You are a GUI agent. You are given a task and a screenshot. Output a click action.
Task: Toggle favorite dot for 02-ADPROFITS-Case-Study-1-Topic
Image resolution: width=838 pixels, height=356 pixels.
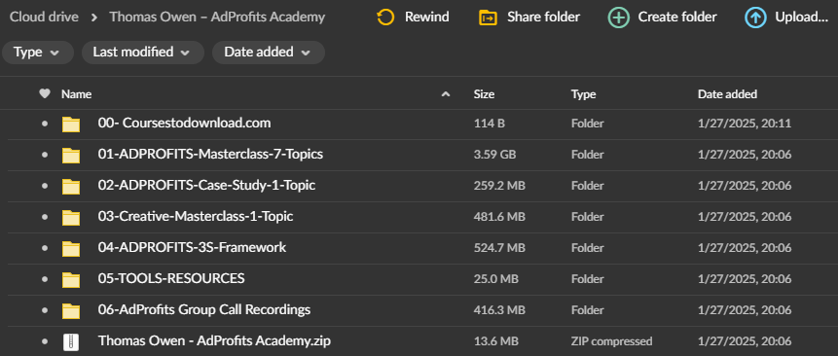pyautogui.click(x=45, y=186)
